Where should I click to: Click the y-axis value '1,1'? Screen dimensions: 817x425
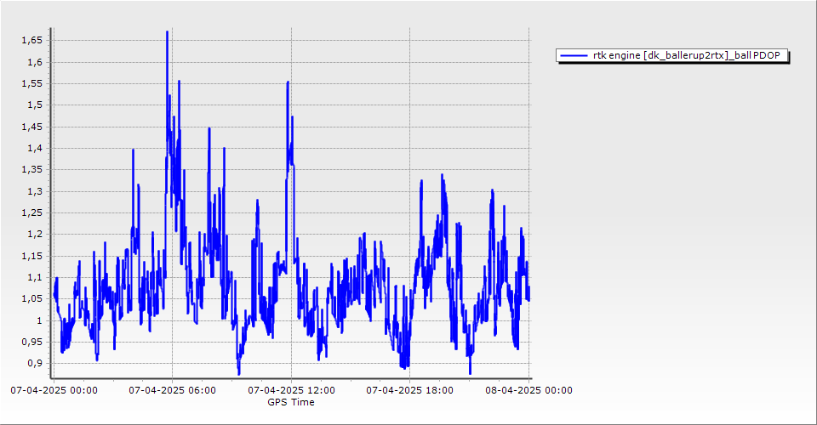[34, 277]
